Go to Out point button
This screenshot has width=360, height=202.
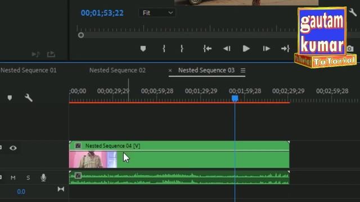coord(285,49)
